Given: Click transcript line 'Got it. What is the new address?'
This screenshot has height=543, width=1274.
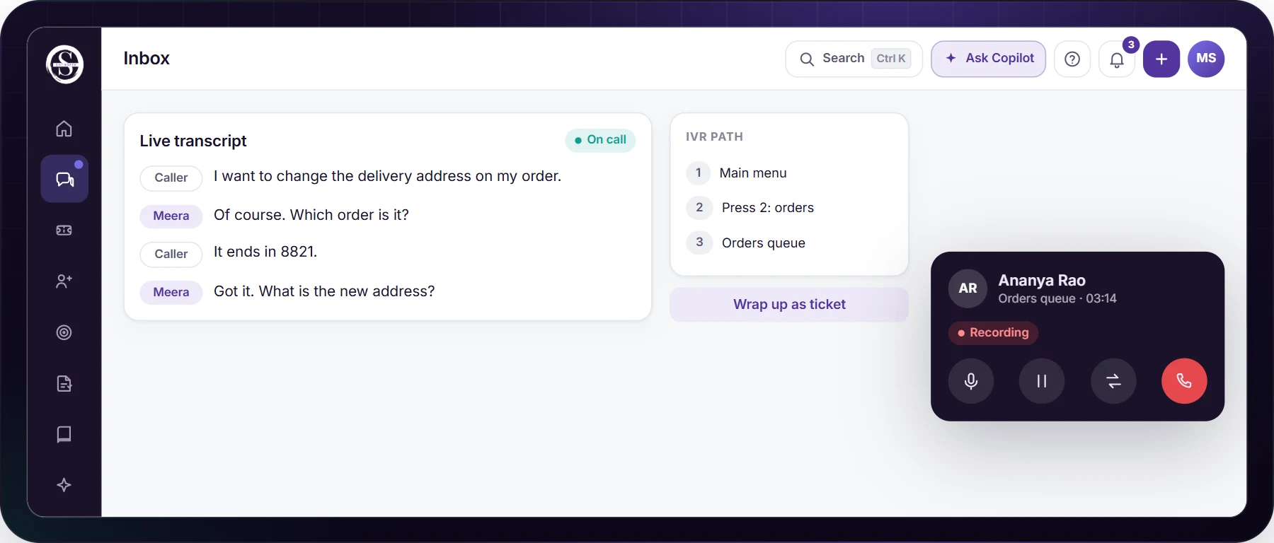Looking at the screenshot, I should [324, 291].
